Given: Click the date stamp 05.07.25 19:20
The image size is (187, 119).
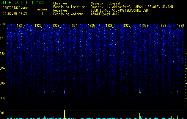Looking at the screenshot, I should 15,14.
